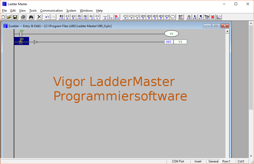Print the ladder diagram
Image resolution: width=254 pixels, height=164 pixels.
23,17
